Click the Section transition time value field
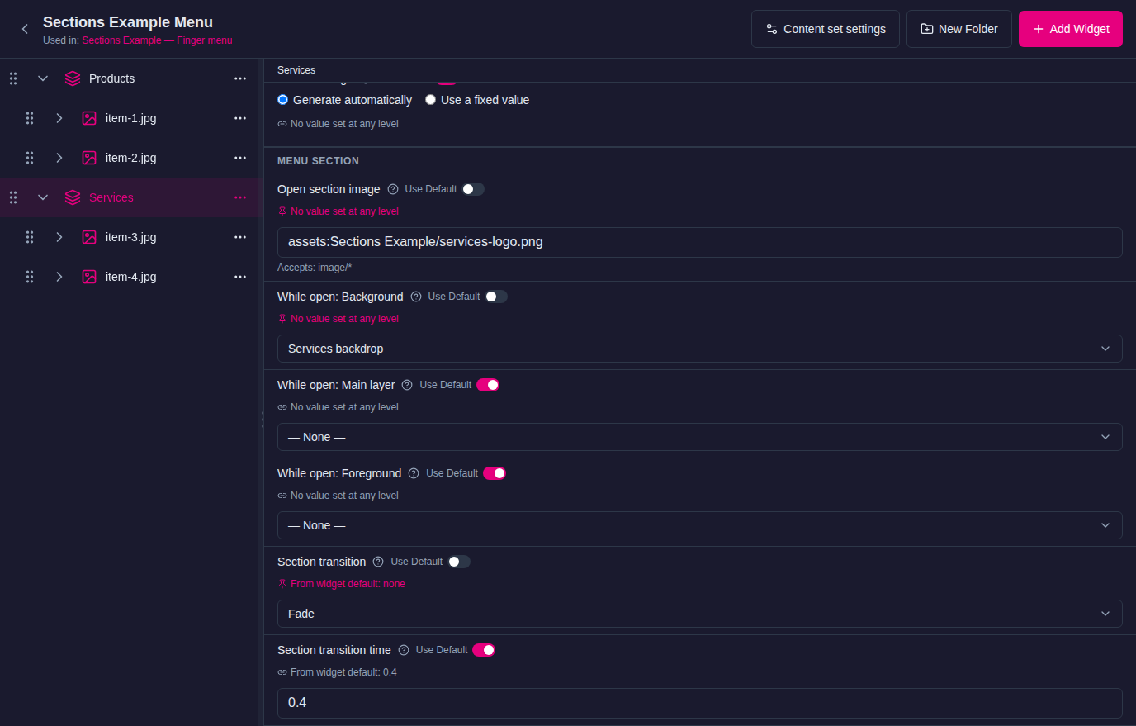1136x726 pixels. point(700,703)
